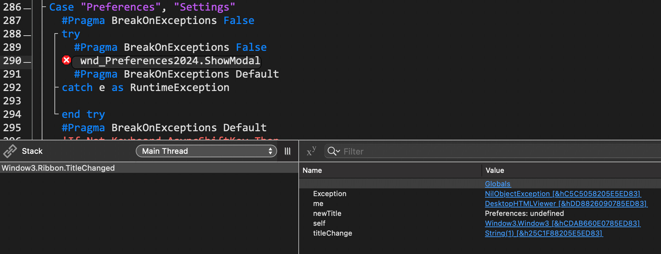
Task: Select Window3.Ribbon.TitleChanged stack frame
Action: point(58,168)
